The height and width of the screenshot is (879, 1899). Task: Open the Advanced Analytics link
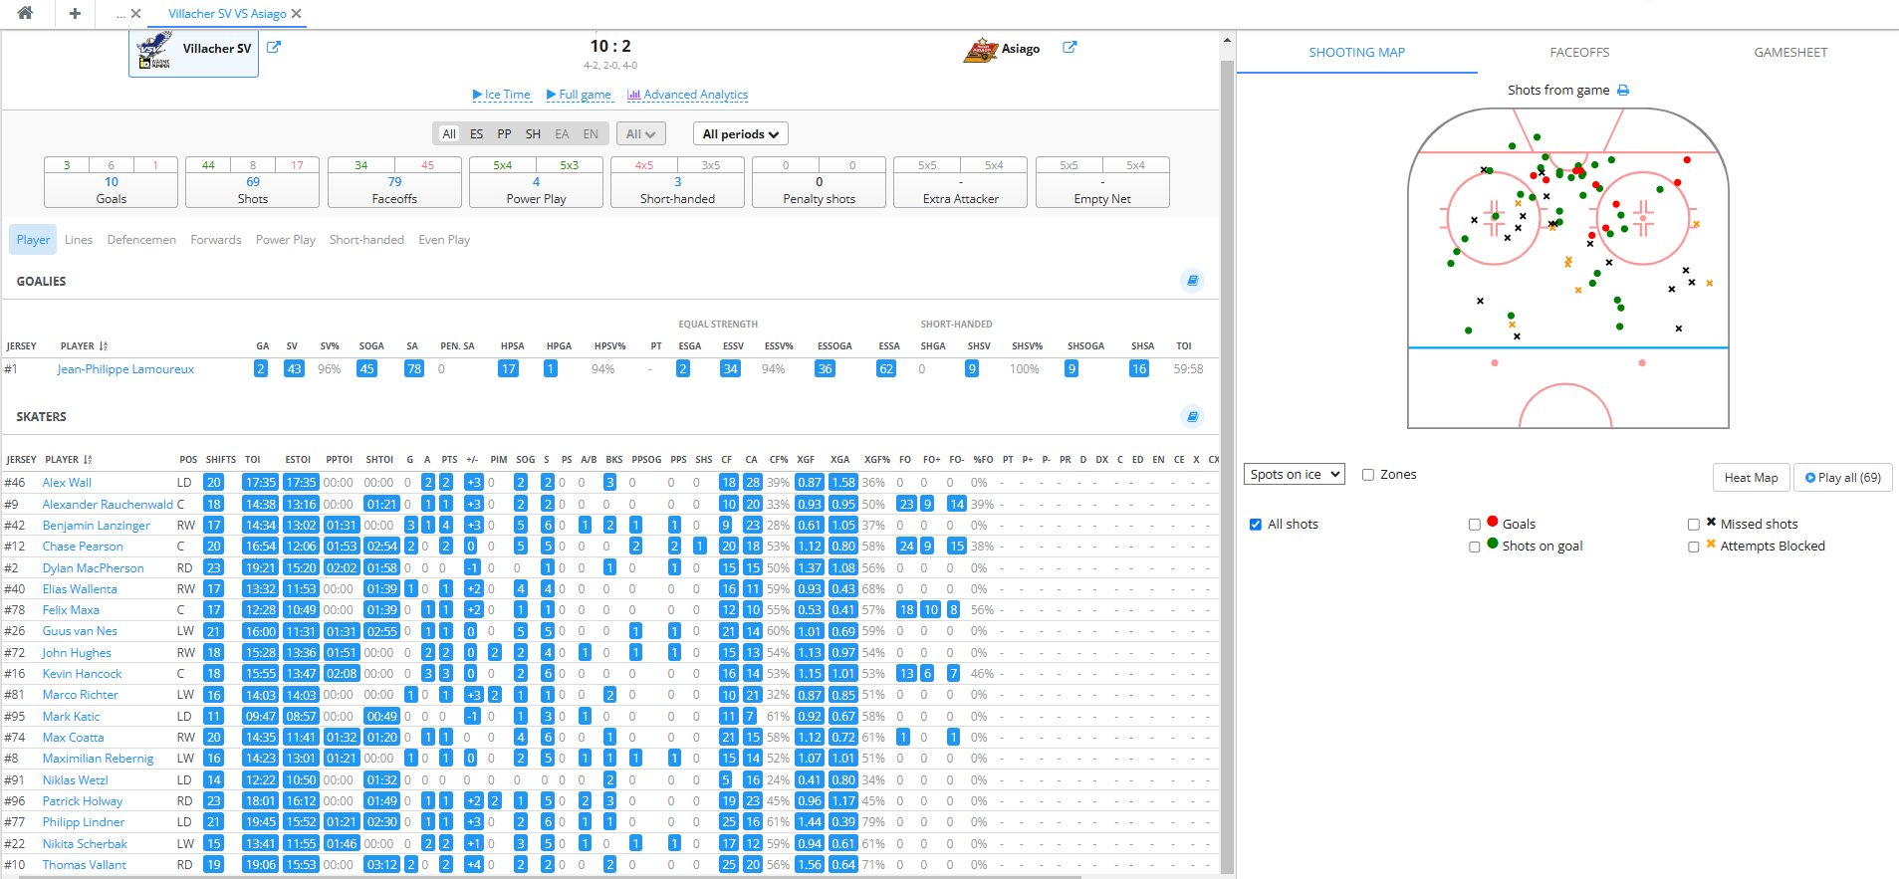[688, 95]
